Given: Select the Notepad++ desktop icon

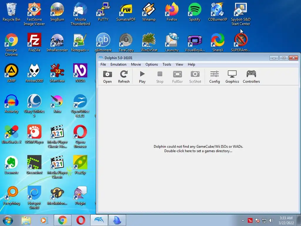Looking at the screenshot, I should click(80, 43).
